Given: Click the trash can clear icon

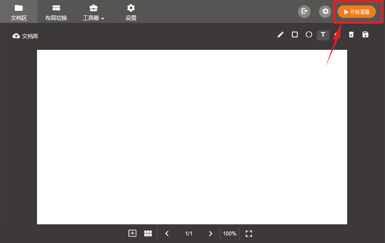Looking at the screenshot, I should pos(351,35).
